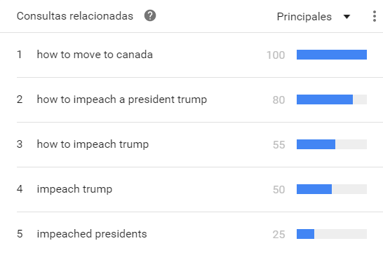The height and width of the screenshot is (255, 383).
Task: Click the blue bar scoring 80
Action: pos(325,99)
